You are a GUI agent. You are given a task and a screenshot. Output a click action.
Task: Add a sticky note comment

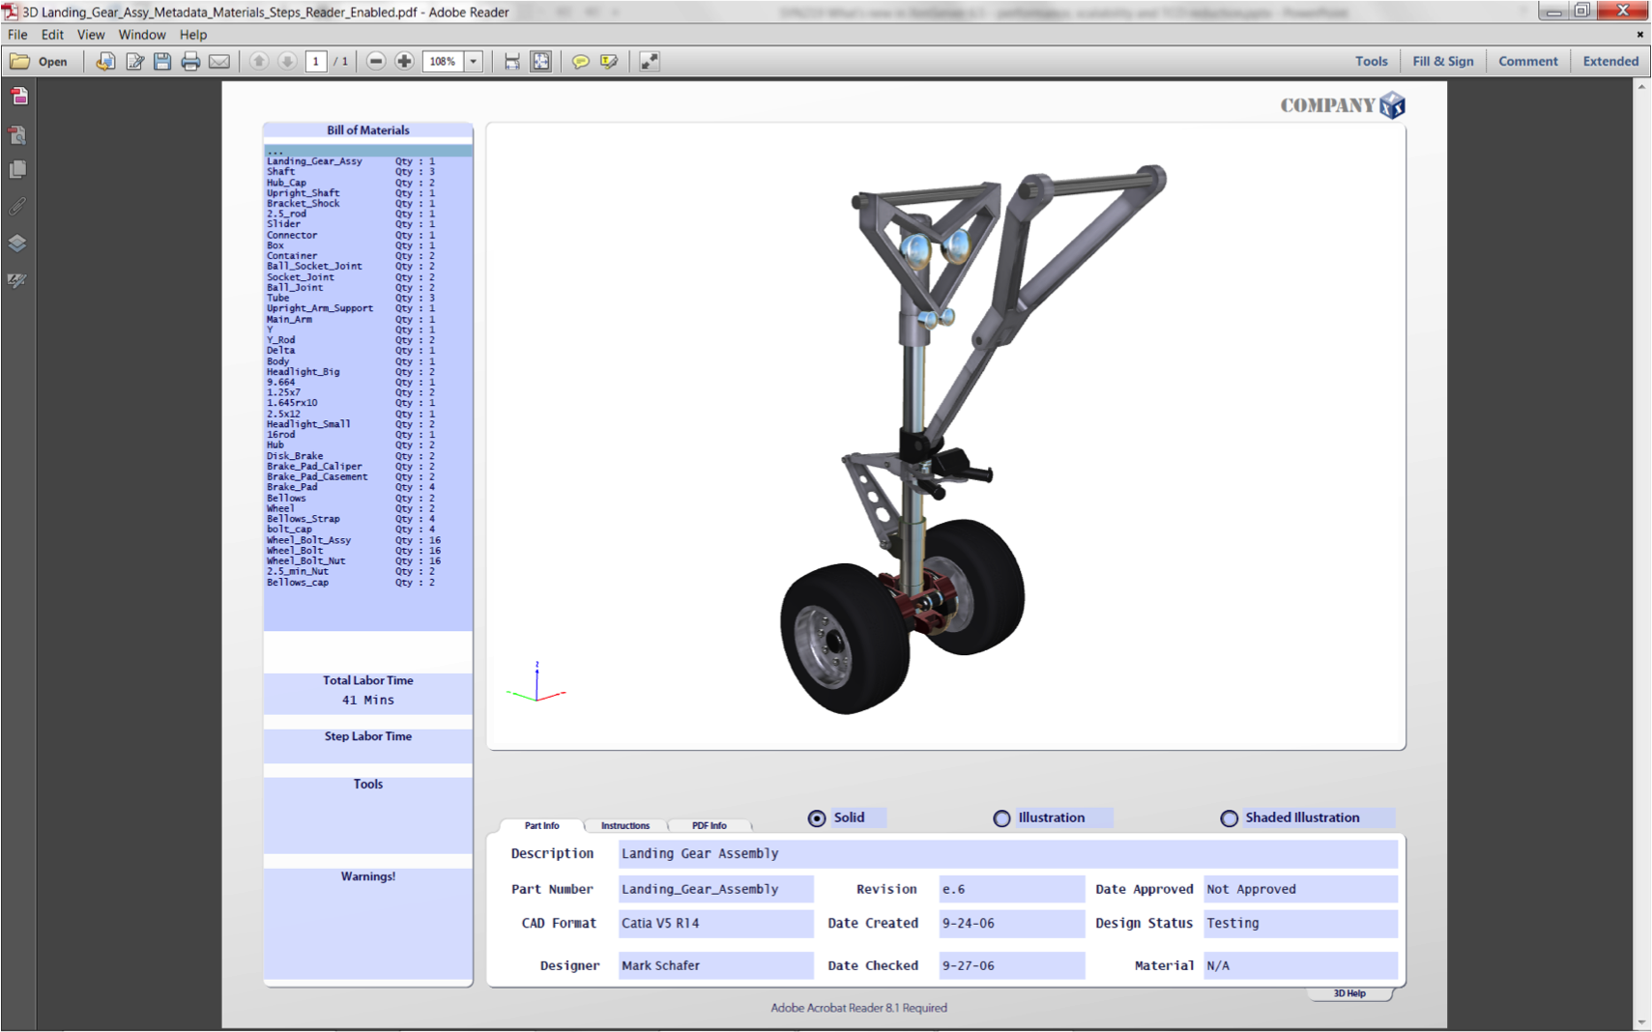[x=580, y=61]
